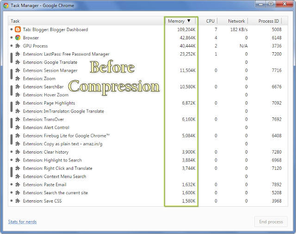Viewport: 296px width, 234px height.
Task: Click the 182 KB/s network value
Action: [239, 30]
